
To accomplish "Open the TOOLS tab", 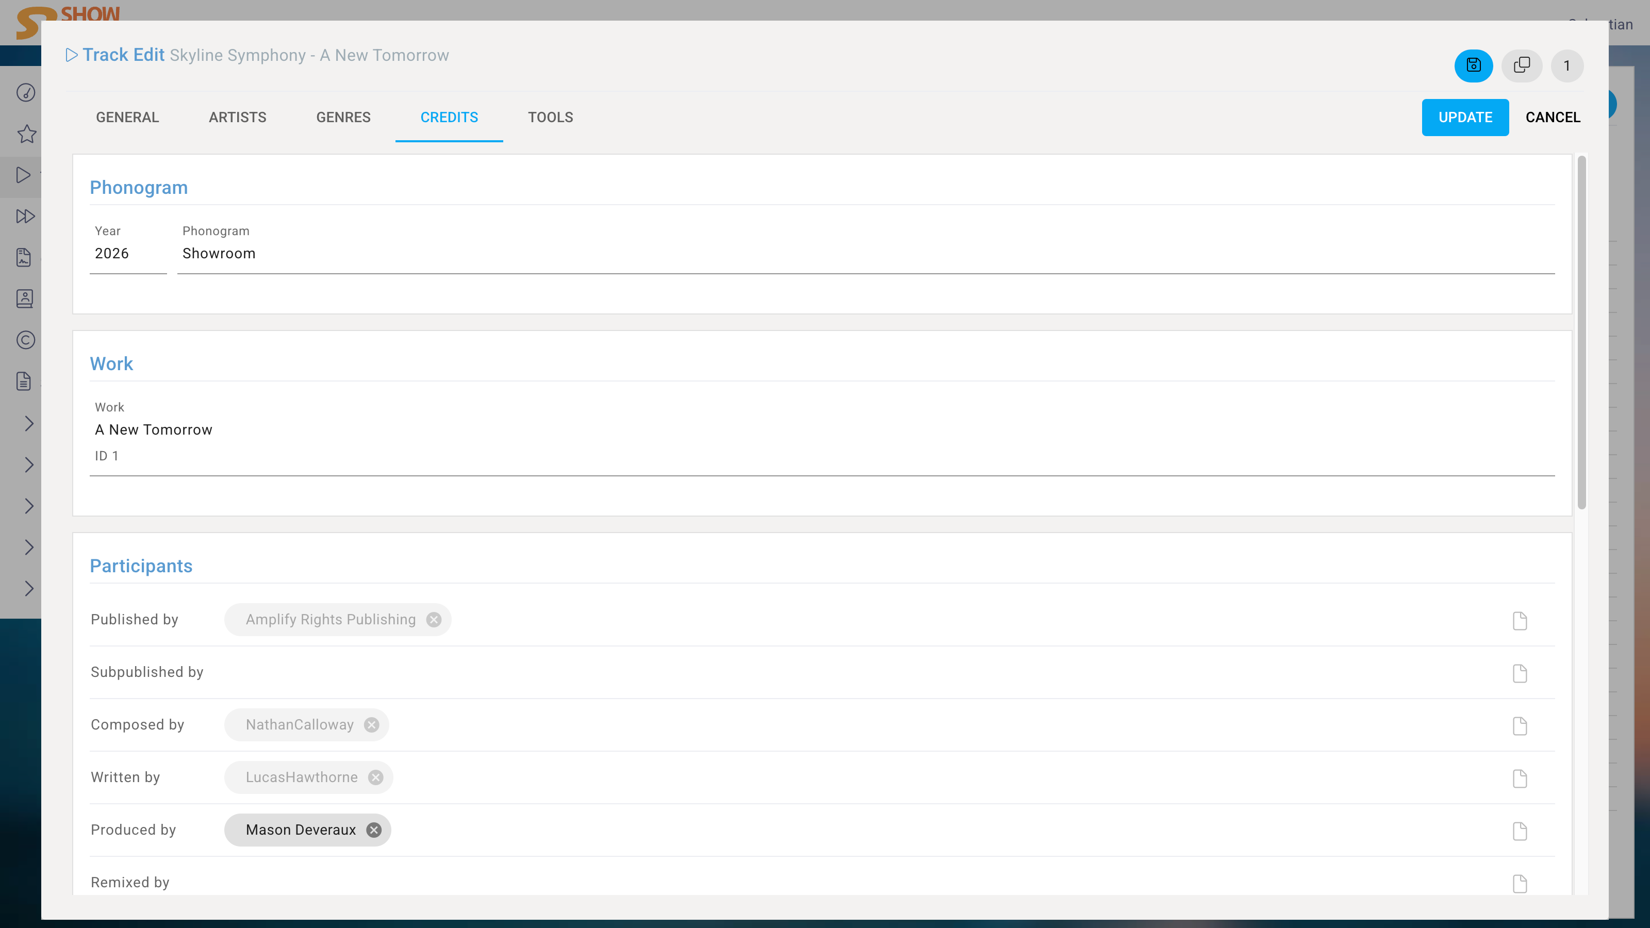I will pyautogui.click(x=550, y=117).
